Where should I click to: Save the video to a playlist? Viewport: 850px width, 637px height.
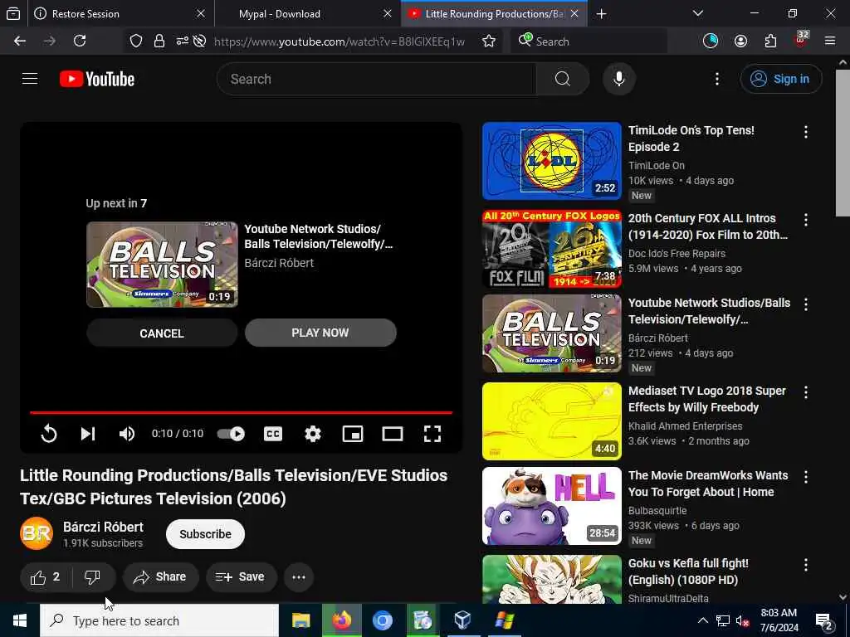click(x=242, y=577)
